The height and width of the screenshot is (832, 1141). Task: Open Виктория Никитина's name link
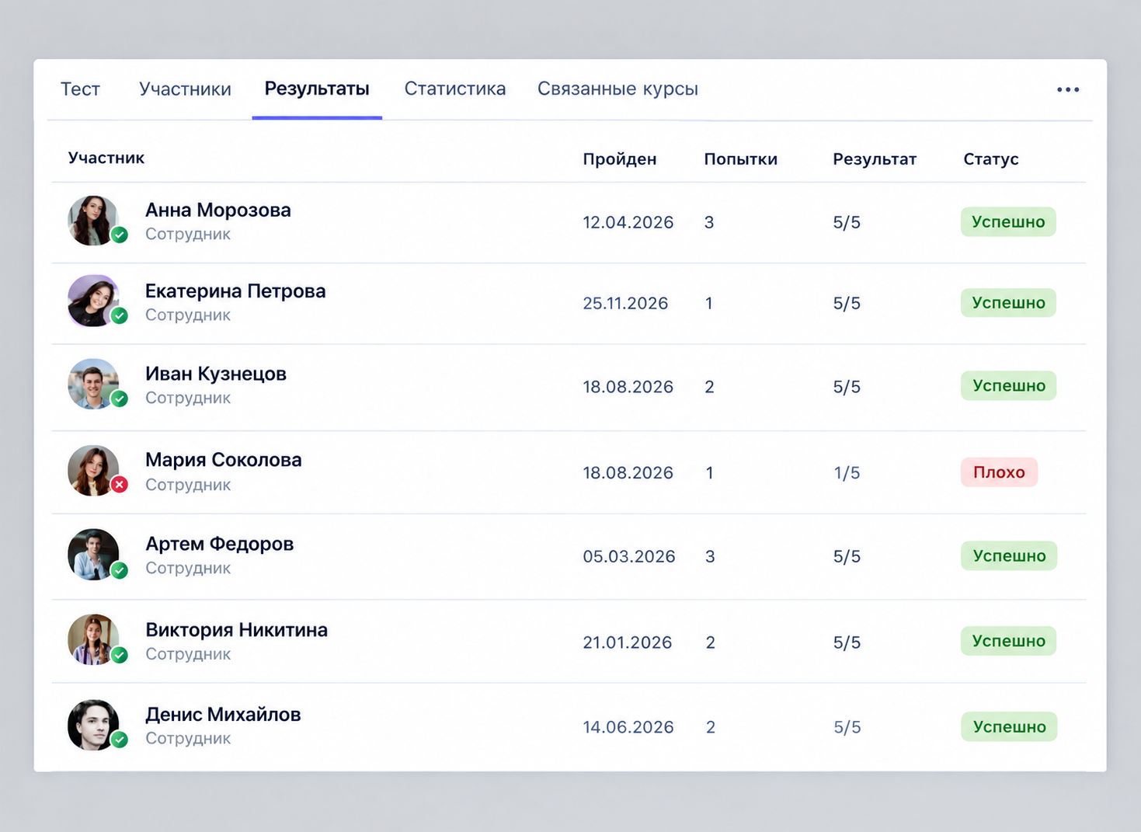click(237, 630)
